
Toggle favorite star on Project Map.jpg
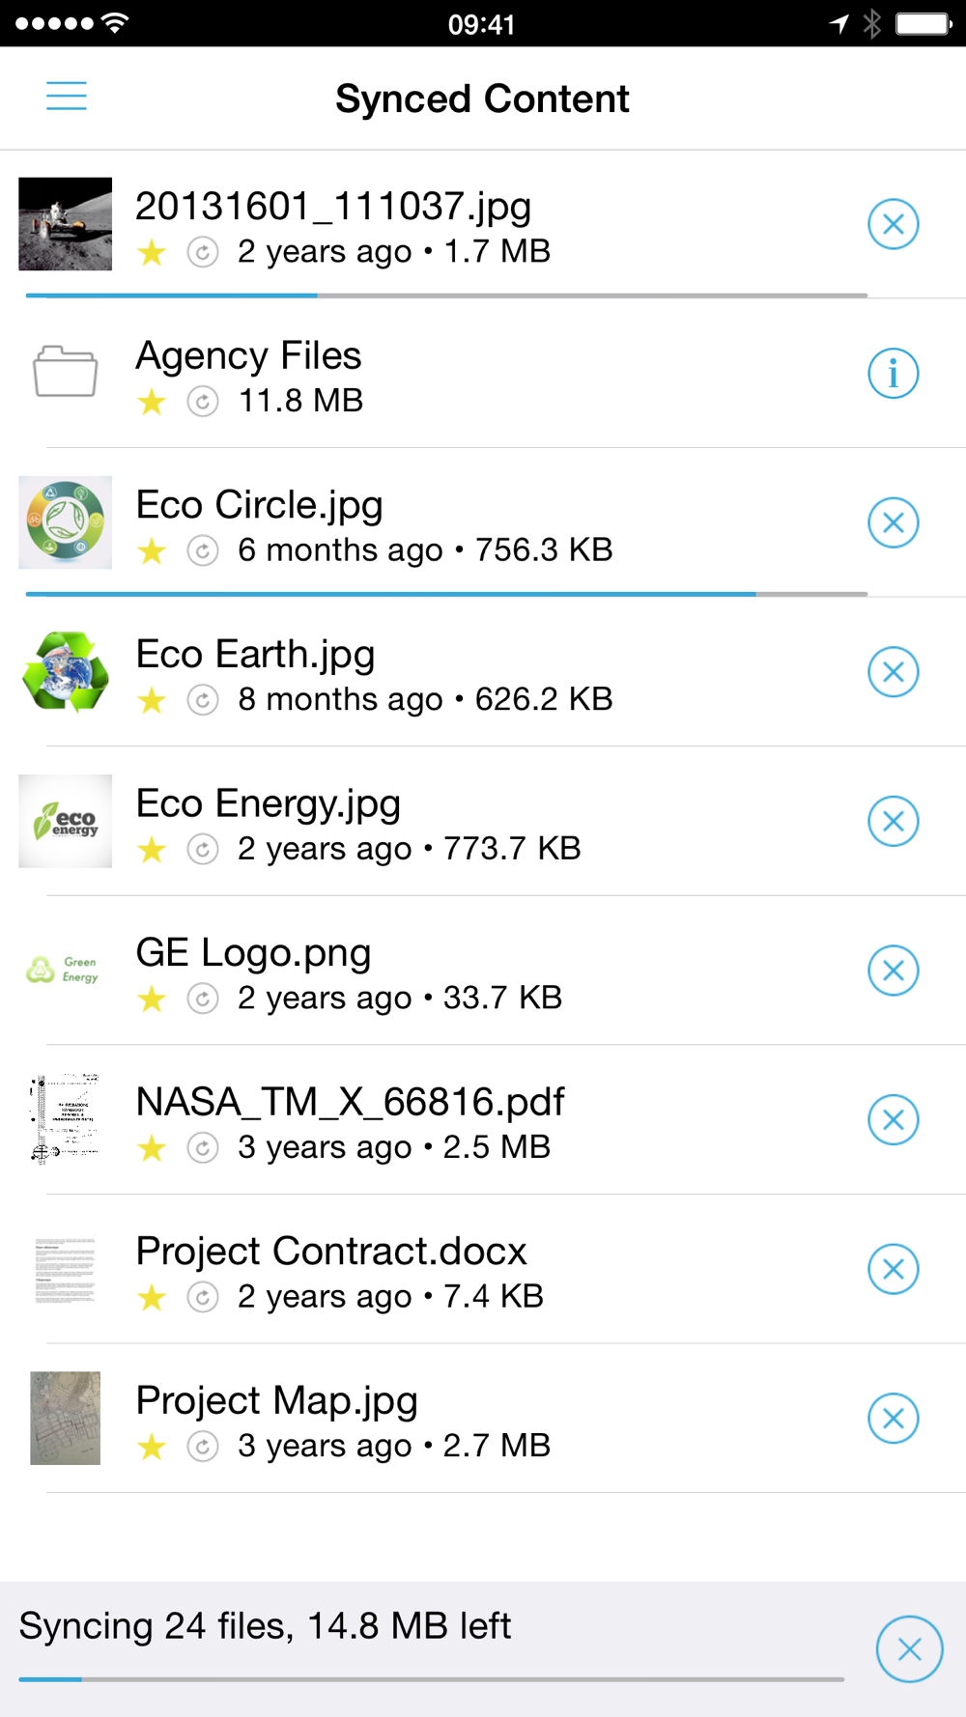pyautogui.click(x=152, y=1447)
